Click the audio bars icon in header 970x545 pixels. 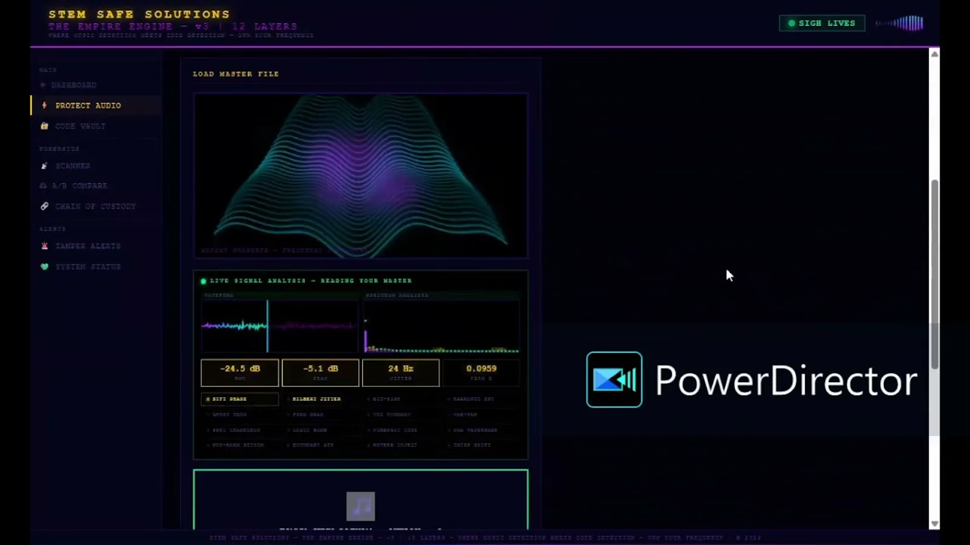(x=900, y=23)
